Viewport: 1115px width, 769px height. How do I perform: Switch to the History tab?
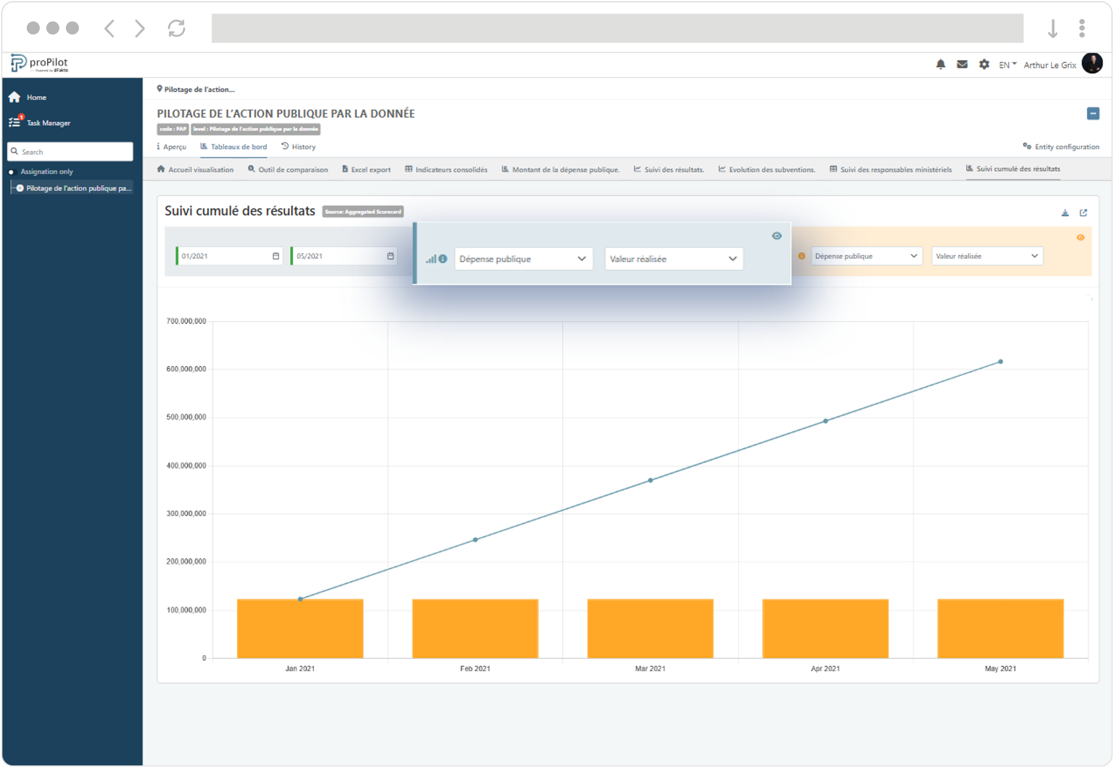(x=298, y=147)
